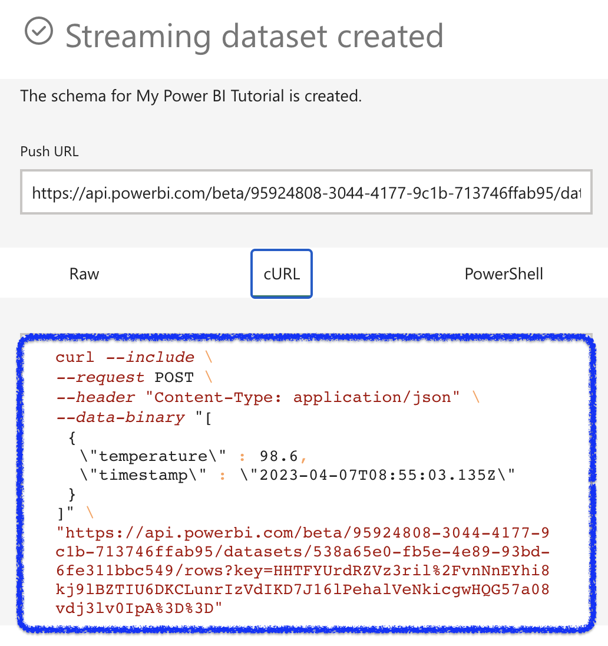Click the timestamp key in the JSON

point(145,476)
